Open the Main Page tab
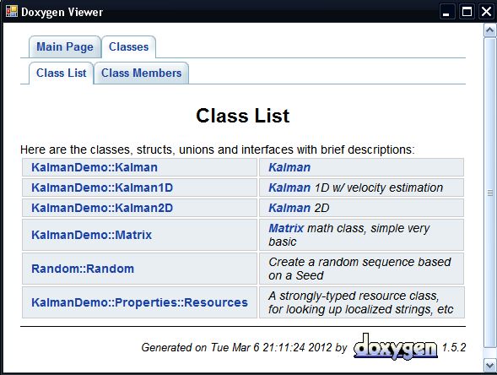 pyautogui.click(x=65, y=47)
